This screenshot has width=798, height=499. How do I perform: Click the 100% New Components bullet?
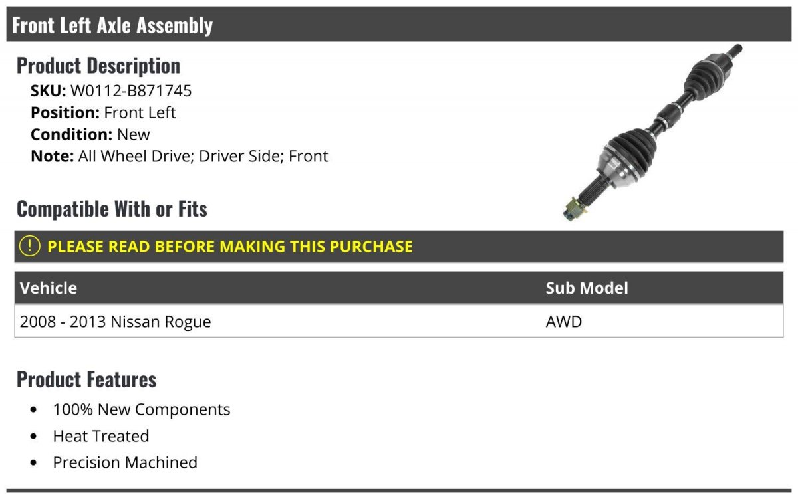point(142,409)
